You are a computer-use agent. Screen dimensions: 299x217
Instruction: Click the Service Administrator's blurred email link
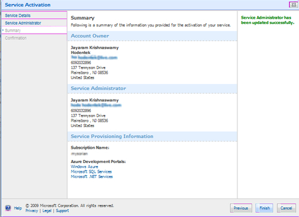pyautogui.click(x=96, y=105)
